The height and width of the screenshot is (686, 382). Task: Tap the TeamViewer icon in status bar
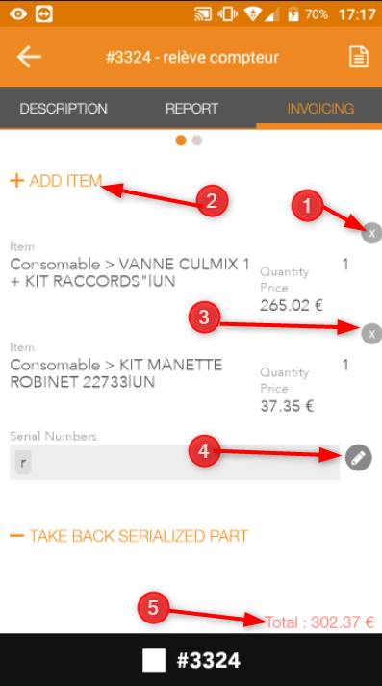(x=44, y=14)
